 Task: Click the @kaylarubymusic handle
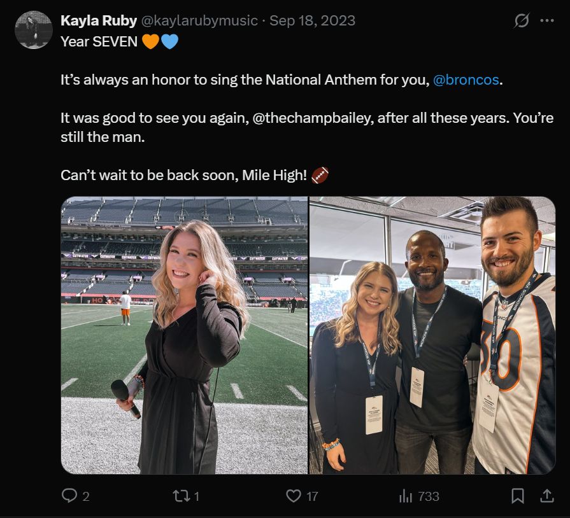pyautogui.click(x=201, y=20)
